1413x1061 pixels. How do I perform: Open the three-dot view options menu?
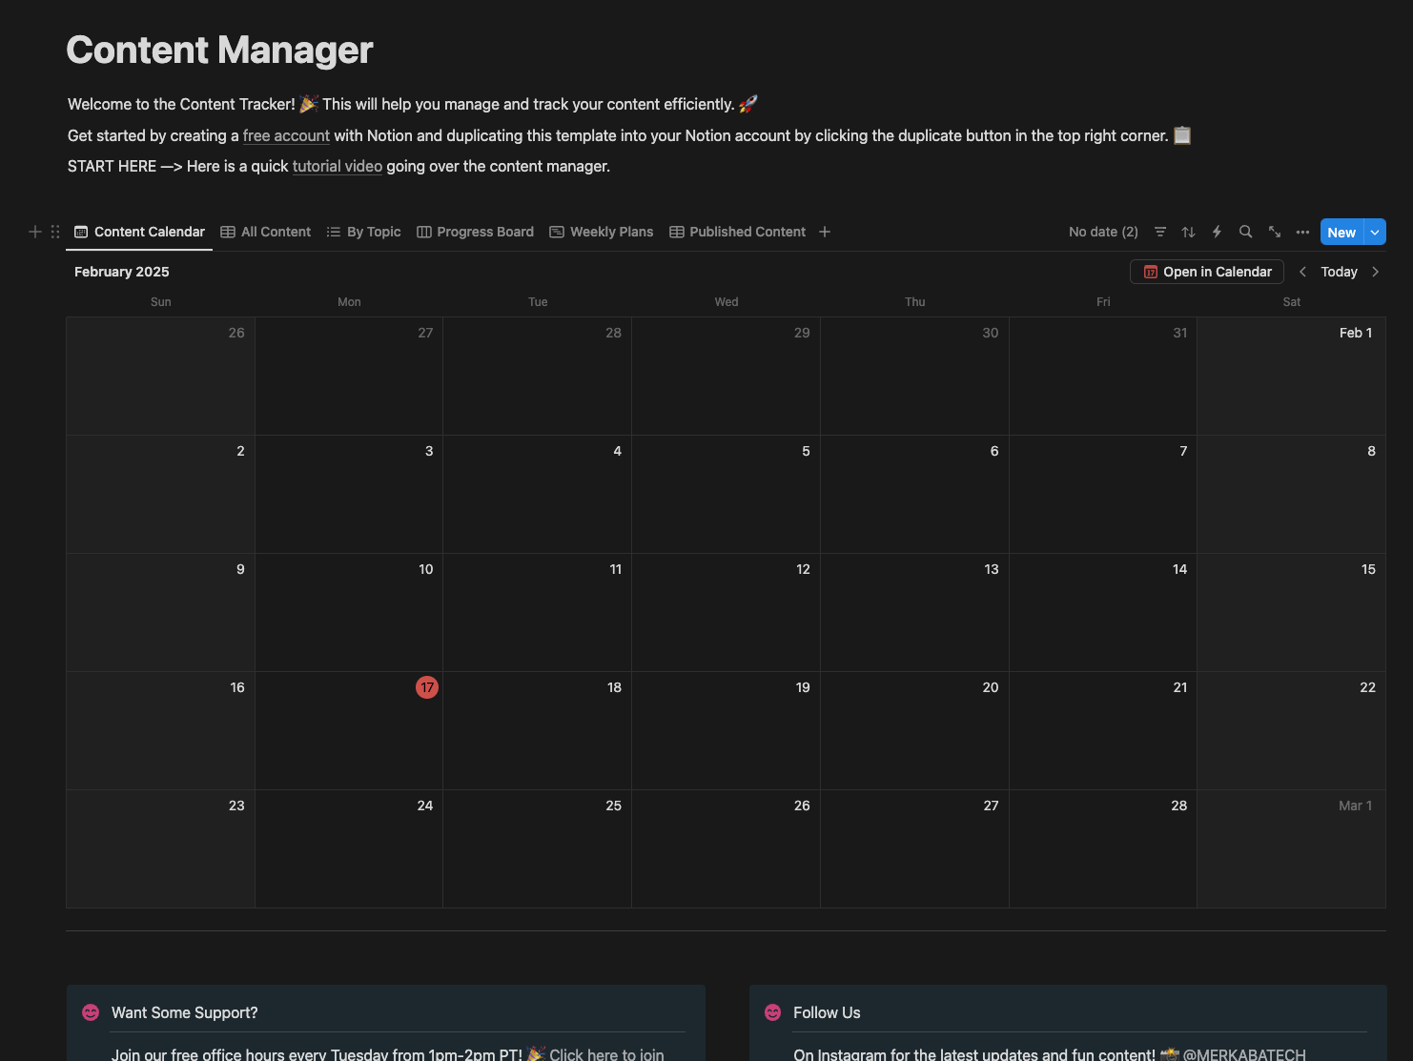(1302, 232)
